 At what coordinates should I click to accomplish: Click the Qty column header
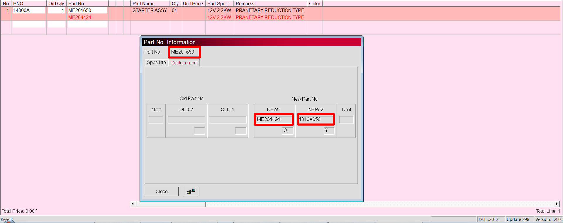coord(175,4)
